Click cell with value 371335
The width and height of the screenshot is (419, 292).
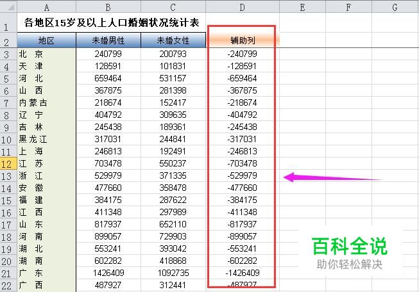click(173, 176)
